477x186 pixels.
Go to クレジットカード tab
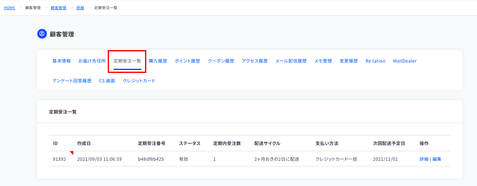click(139, 81)
